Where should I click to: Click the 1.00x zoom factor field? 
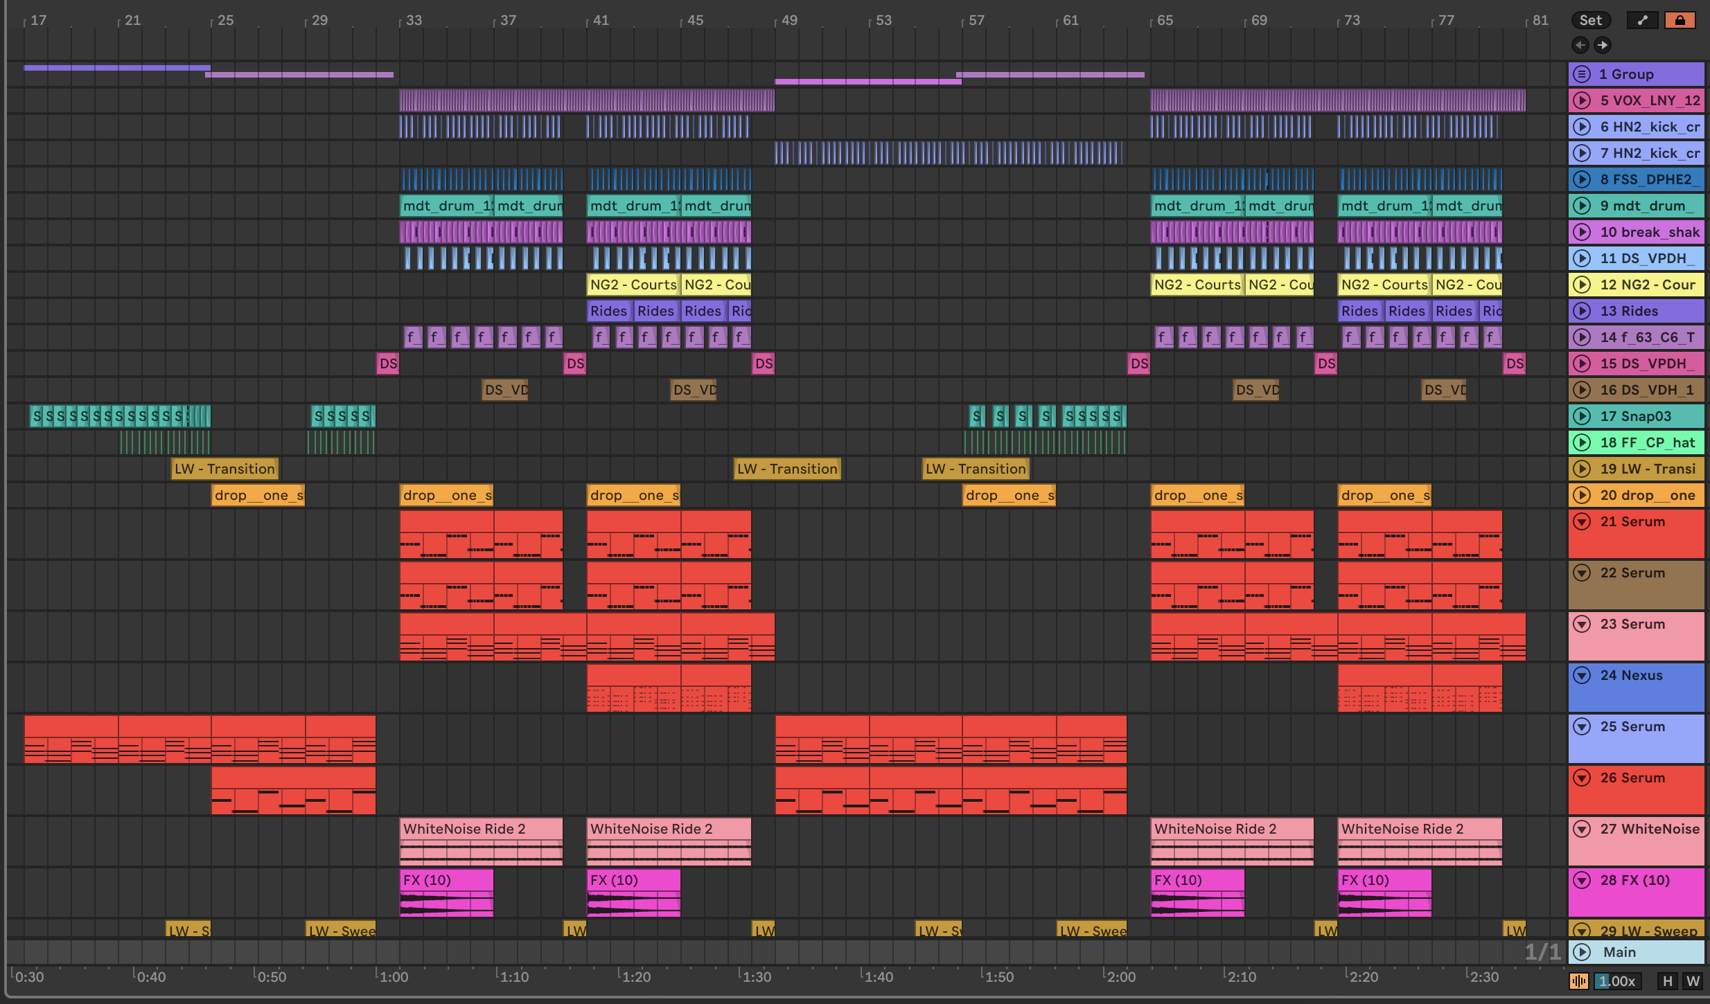1617,981
